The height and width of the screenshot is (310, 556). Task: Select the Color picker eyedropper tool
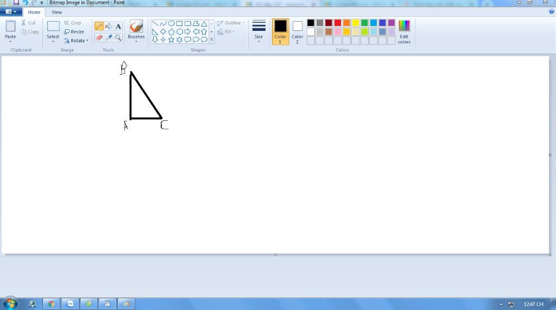109,37
